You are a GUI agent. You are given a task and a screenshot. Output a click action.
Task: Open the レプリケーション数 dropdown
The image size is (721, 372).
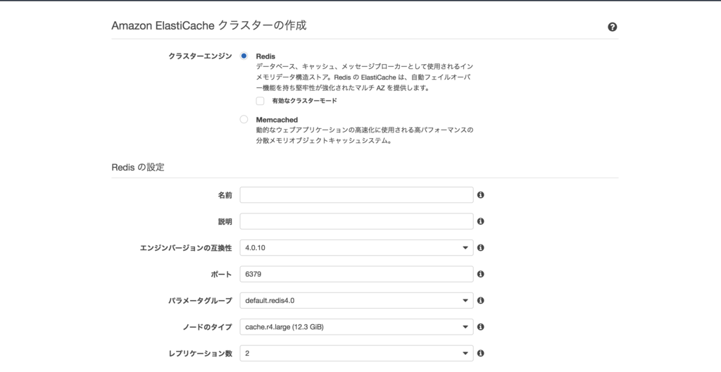tap(356, 353)
